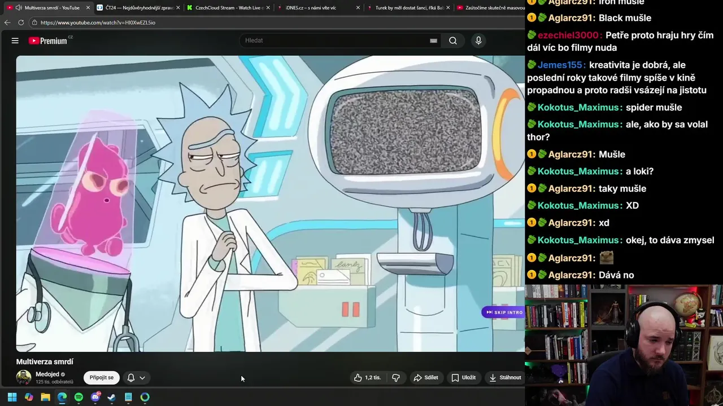Reload the page with the refresh icon
Viewport: 723px width, 406px height.
tap(21, 23)
